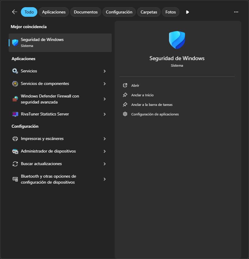Choose Anclar a la barra de tareas
Viewport: 249px width, 259px height.
point(152,105)
